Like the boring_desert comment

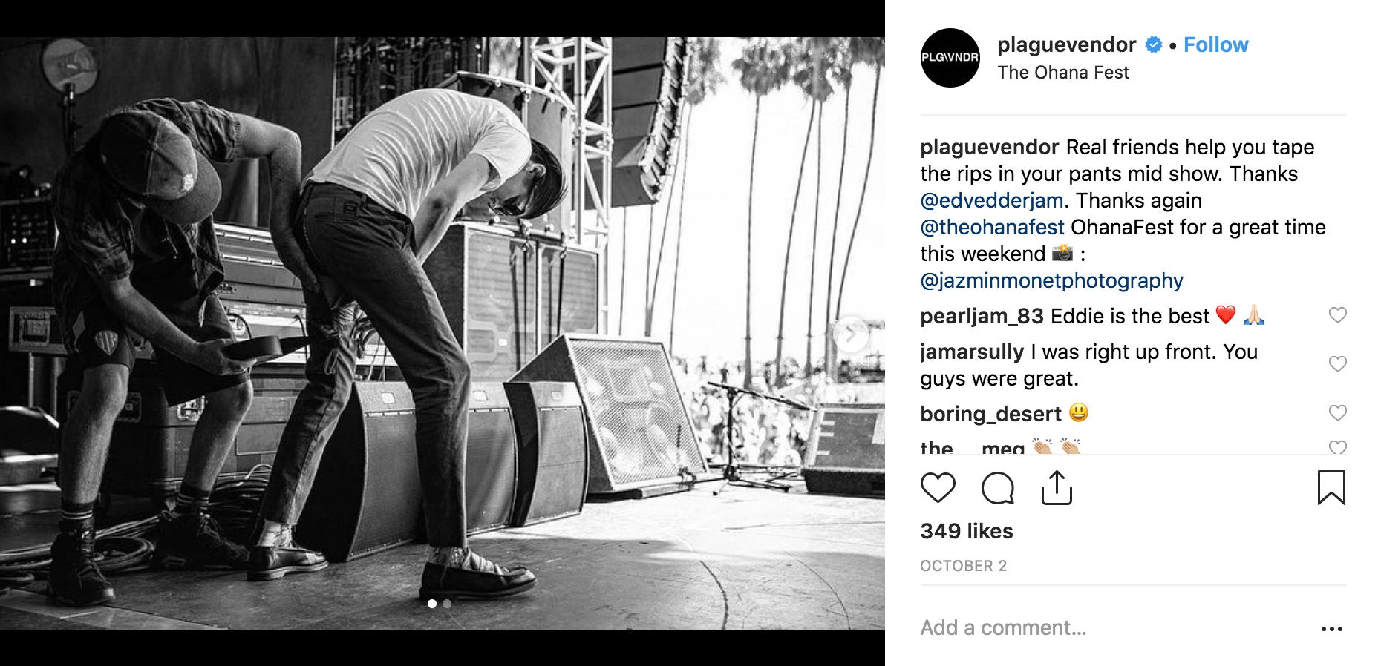click(x=1337, y=413)
